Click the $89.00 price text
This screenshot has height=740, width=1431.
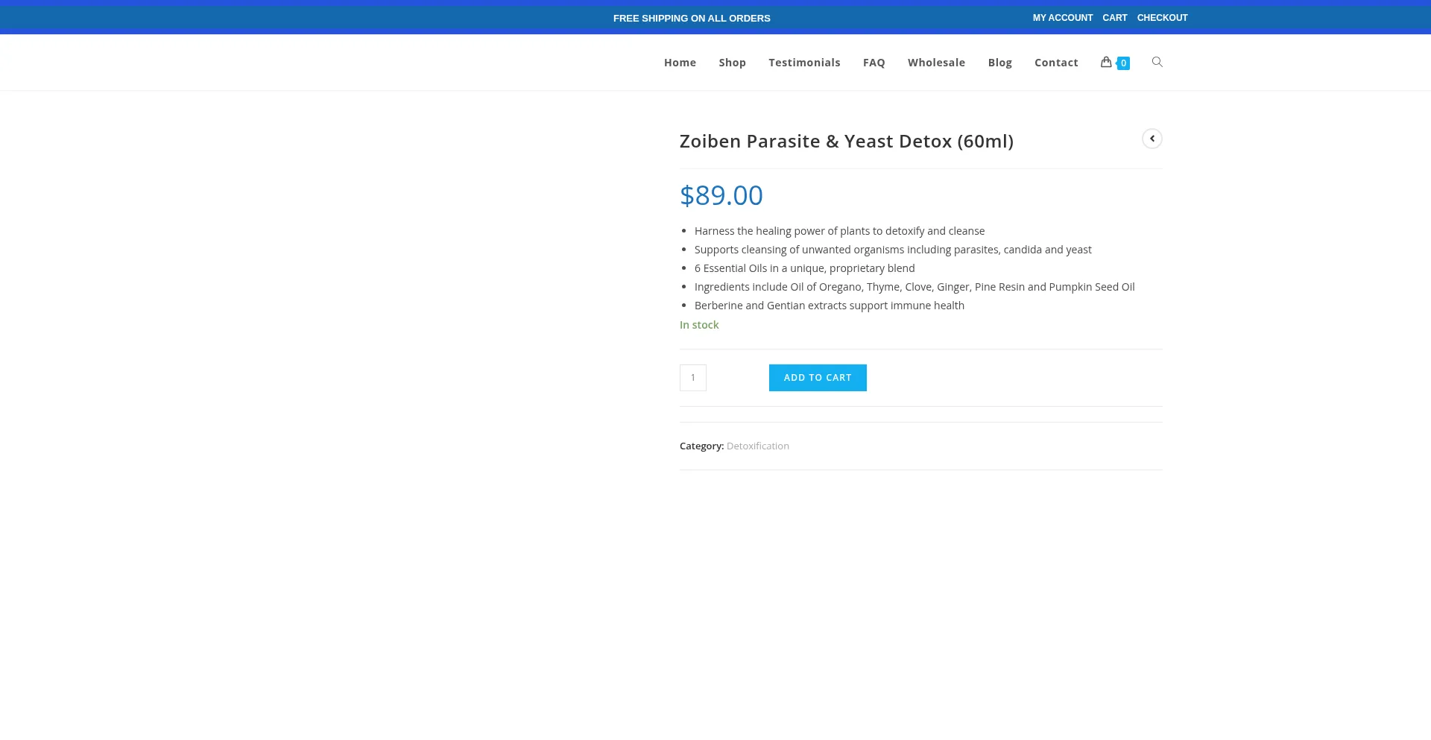pyautogui.click(x=721, y=195)
